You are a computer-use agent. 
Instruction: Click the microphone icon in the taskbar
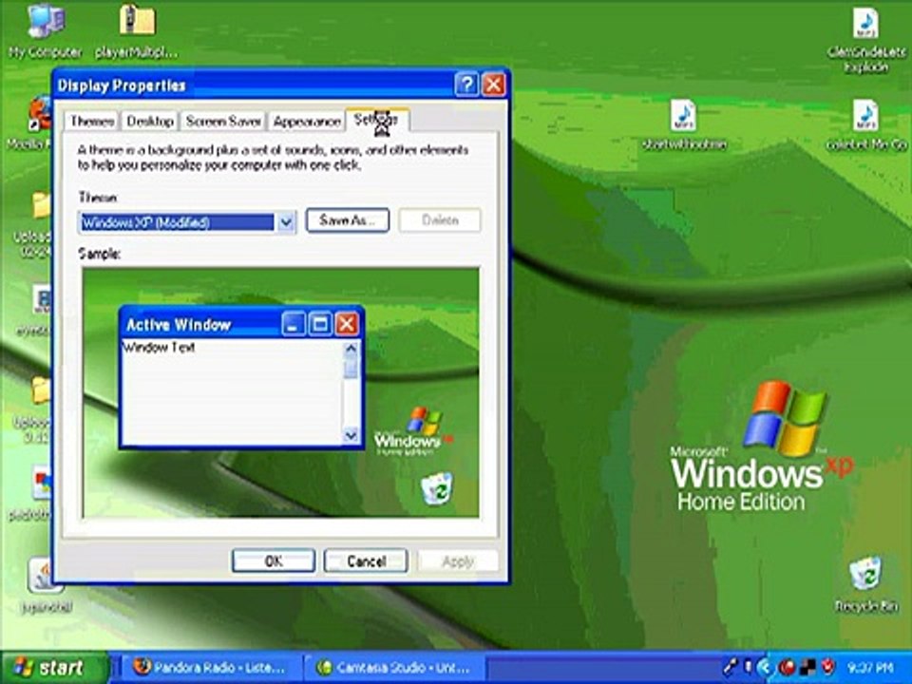tap(730, 667)
